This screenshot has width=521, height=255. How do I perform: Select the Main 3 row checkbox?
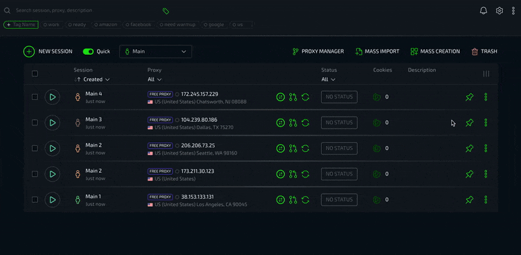click(x=35, y=123)
